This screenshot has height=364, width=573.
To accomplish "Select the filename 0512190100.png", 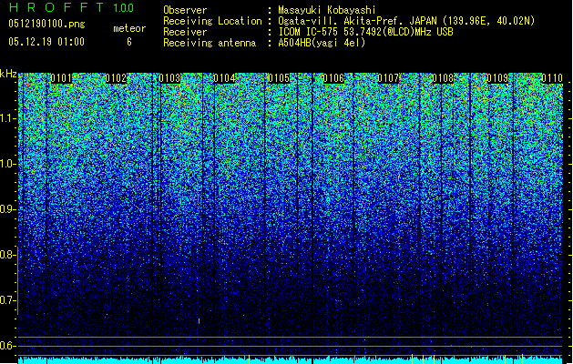I will pos(46,25).
